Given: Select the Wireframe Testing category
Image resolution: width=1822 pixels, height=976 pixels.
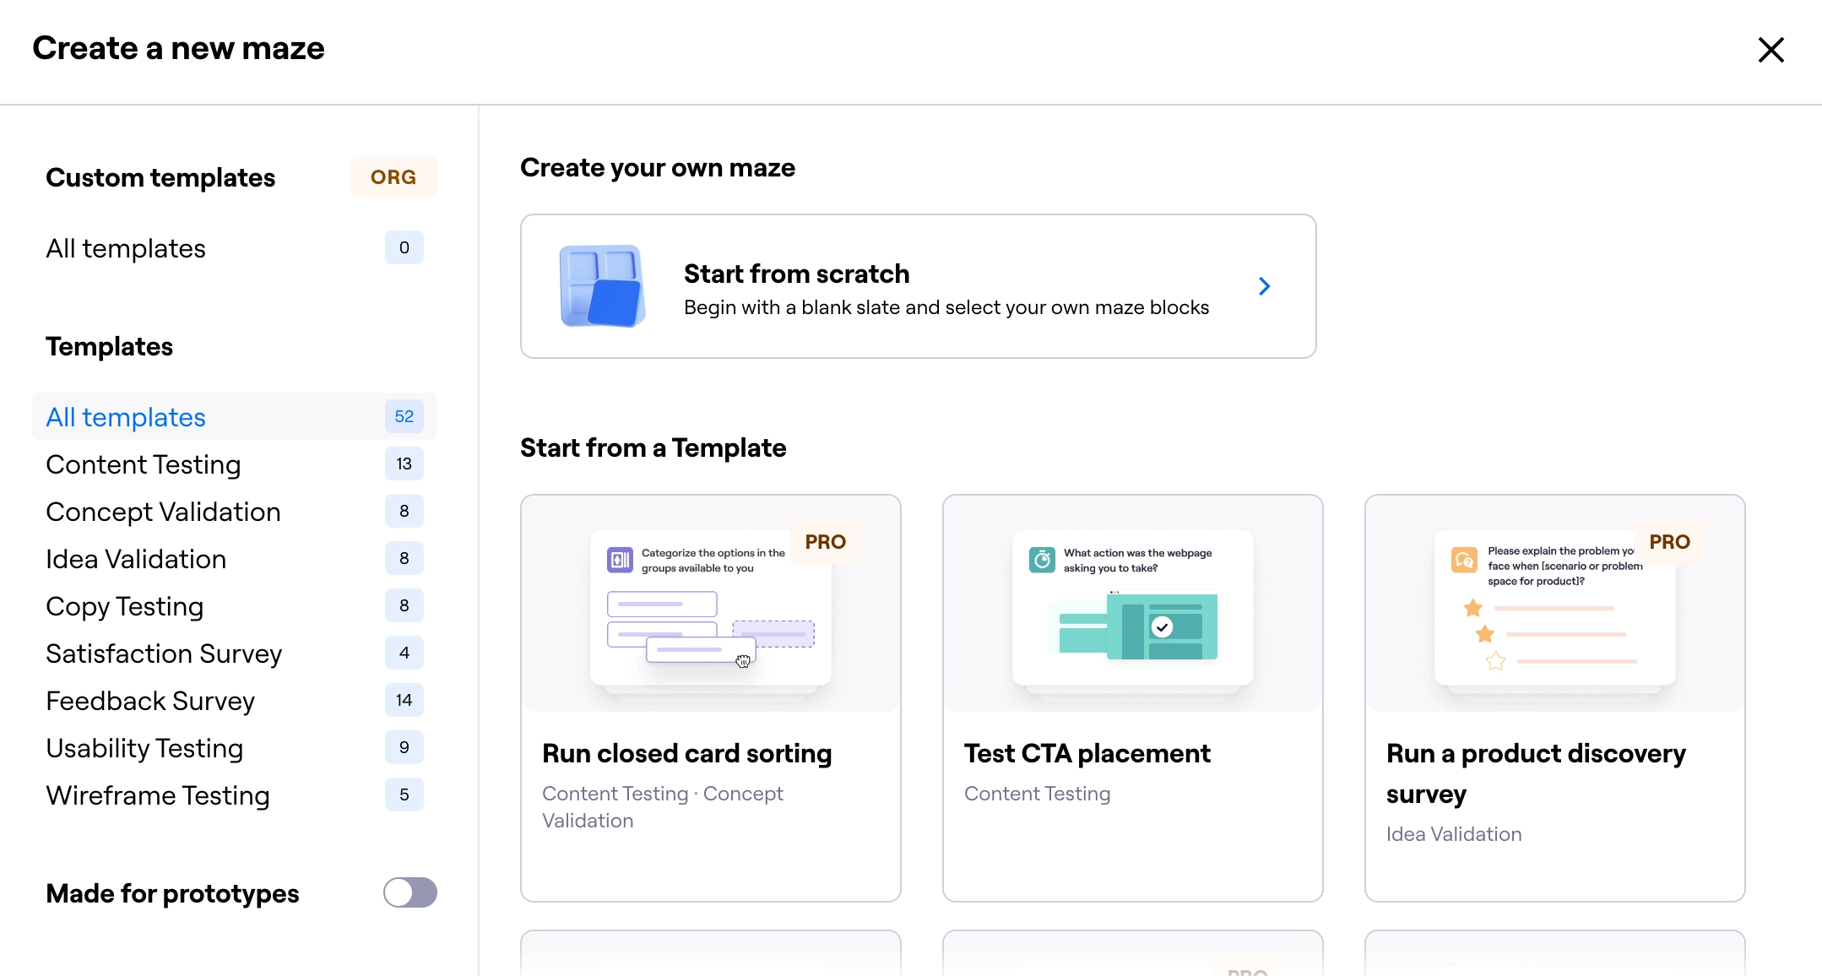Looking at the screenshot, I should [x=158, y=795].
